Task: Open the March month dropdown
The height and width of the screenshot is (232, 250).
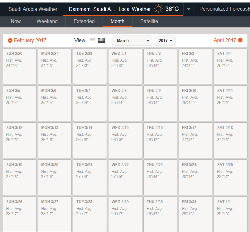Action: 132,40
